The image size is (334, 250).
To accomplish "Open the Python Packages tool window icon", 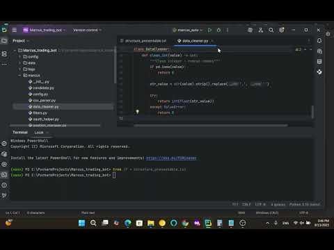I will pos(319,72).
